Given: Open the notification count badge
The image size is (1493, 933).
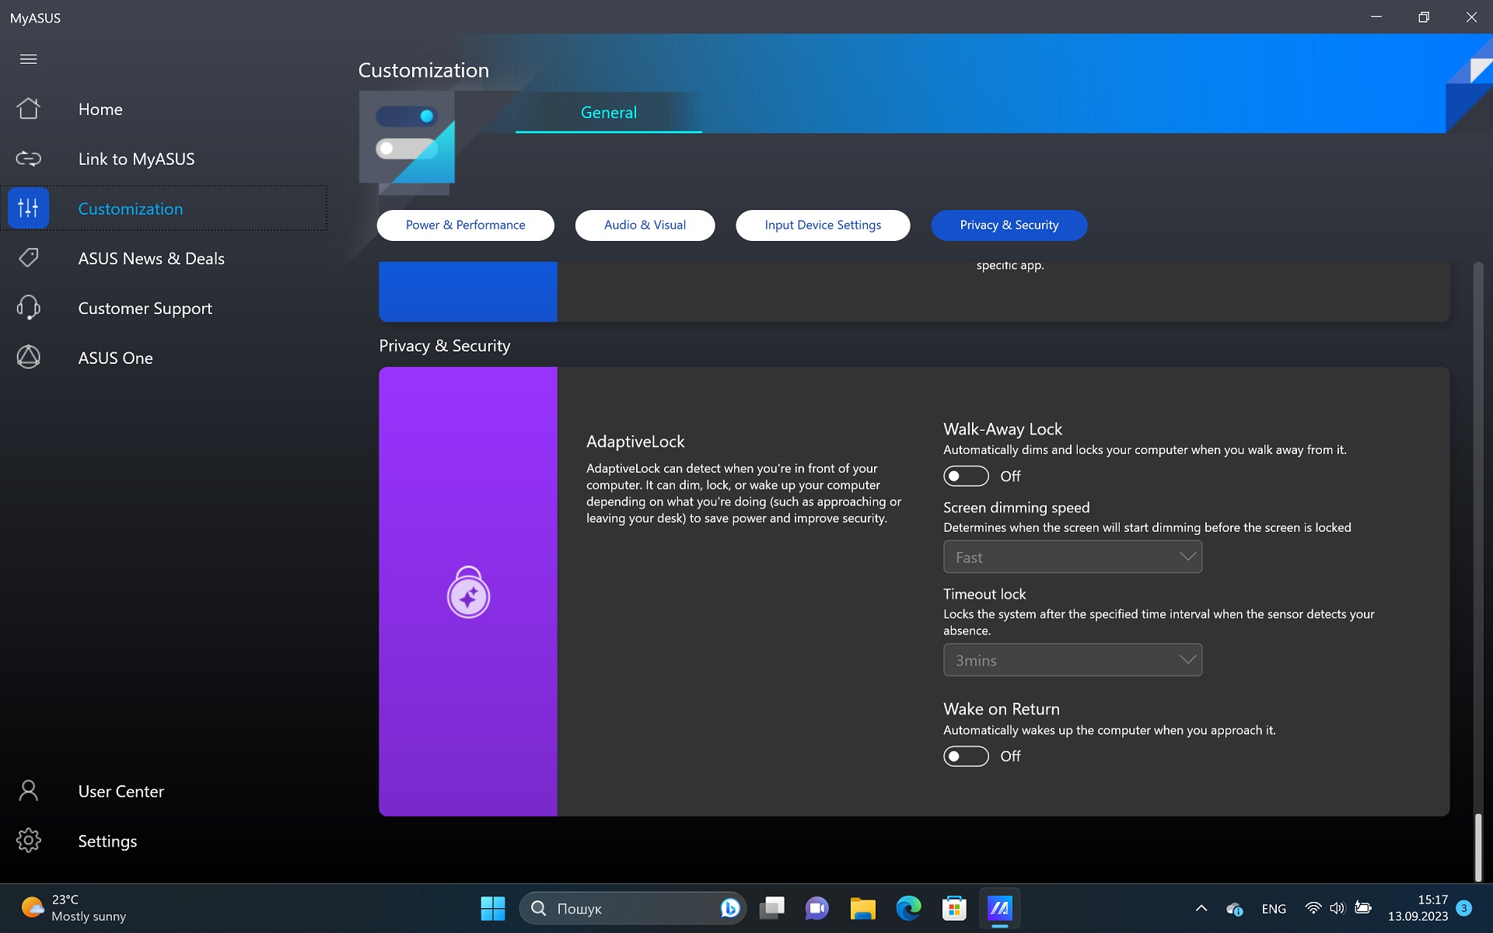Looking at the screenshot, I should (x=1464, y=908).
